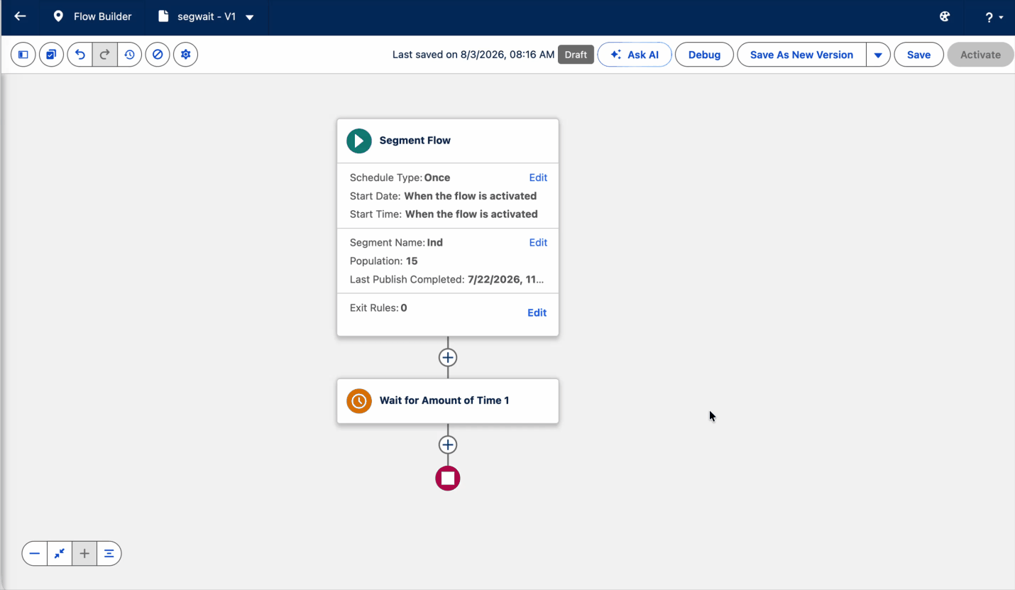
Task: Click the Segment Flow title text
Action: (415, 141)
